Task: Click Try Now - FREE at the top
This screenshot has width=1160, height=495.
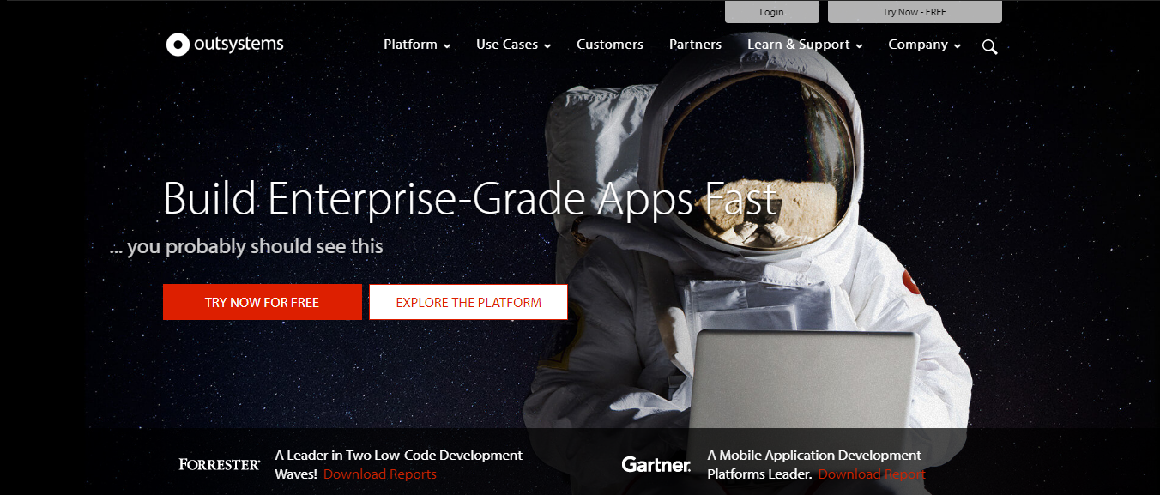Action: tap(915, 11)
